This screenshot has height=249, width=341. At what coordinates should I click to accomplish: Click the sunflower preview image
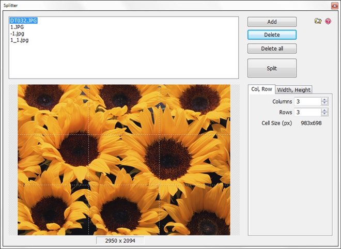(124, 160)
